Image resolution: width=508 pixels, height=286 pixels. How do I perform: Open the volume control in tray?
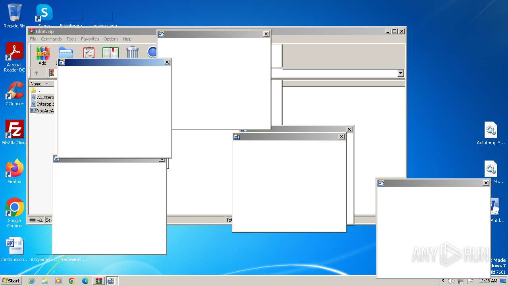pos(451,281)
